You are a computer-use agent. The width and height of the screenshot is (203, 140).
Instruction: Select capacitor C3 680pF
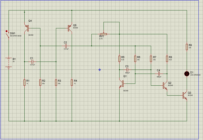pos(127,70)
